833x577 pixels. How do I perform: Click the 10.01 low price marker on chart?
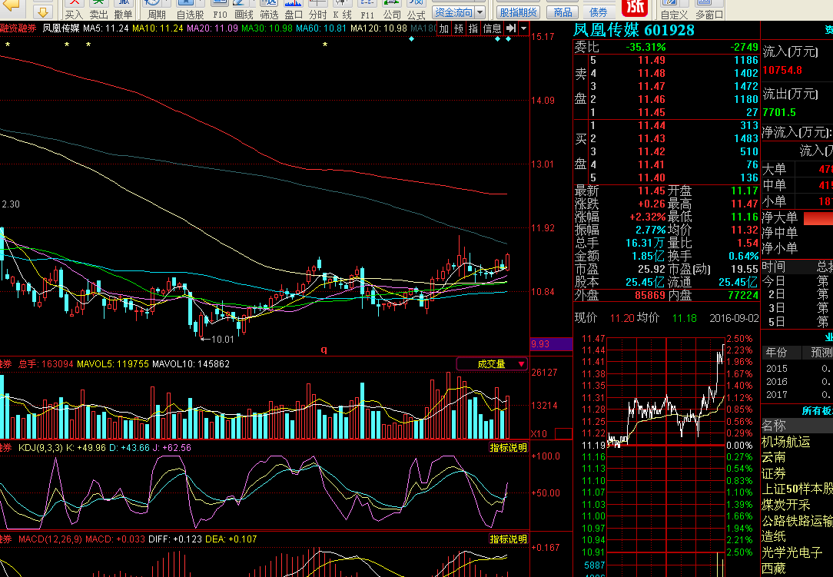223,339
